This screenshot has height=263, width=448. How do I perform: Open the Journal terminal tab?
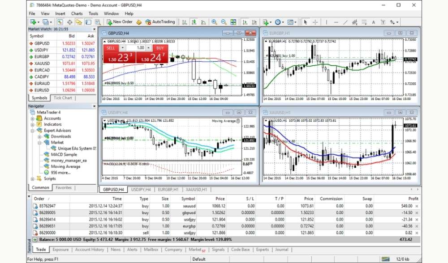tap(282, 249)
